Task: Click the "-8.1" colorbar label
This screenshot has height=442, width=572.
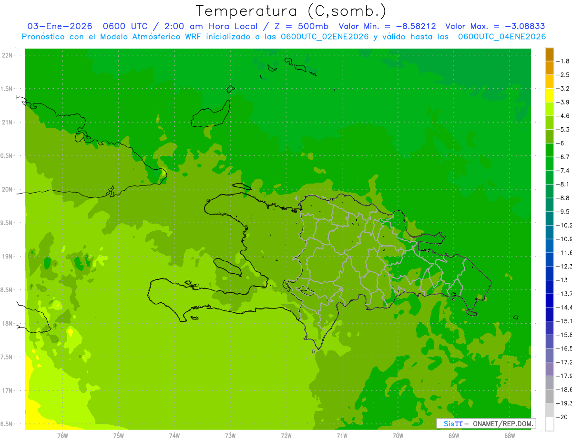Action: 564,184
